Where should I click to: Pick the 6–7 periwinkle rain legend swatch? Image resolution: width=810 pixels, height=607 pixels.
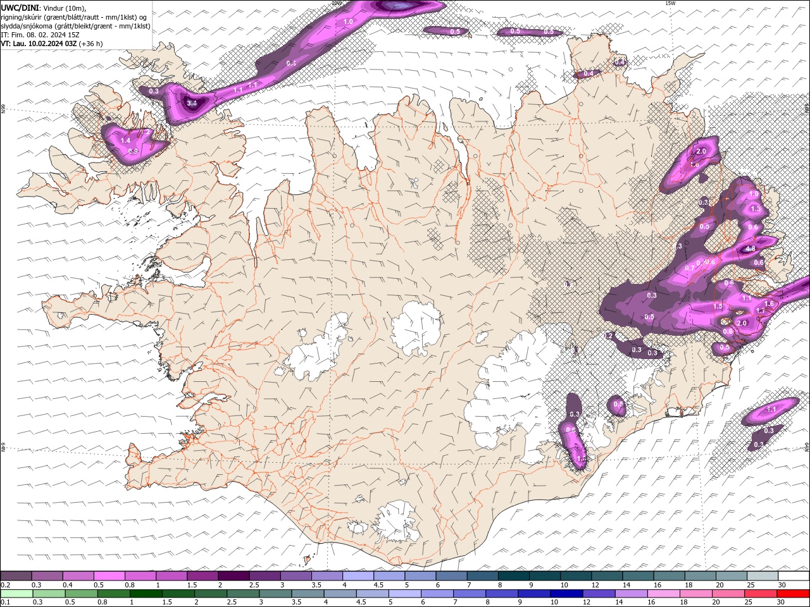click(437, 593)
